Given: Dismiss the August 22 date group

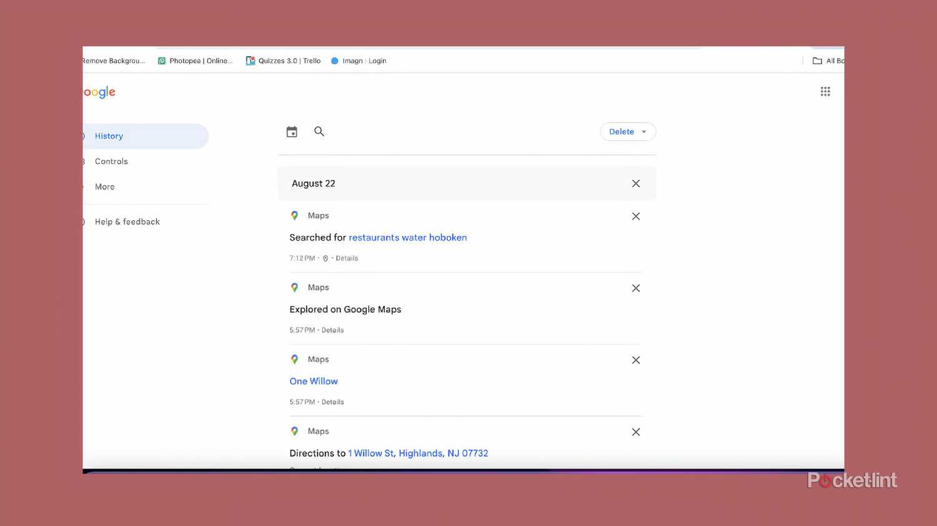Looking at the screenshot, I should [x=636, y=183].
